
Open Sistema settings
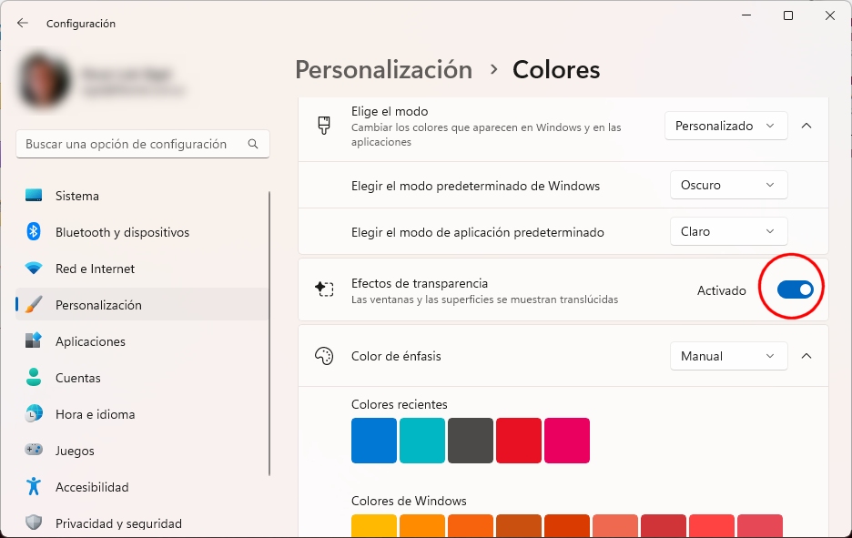tap(142, 196)
